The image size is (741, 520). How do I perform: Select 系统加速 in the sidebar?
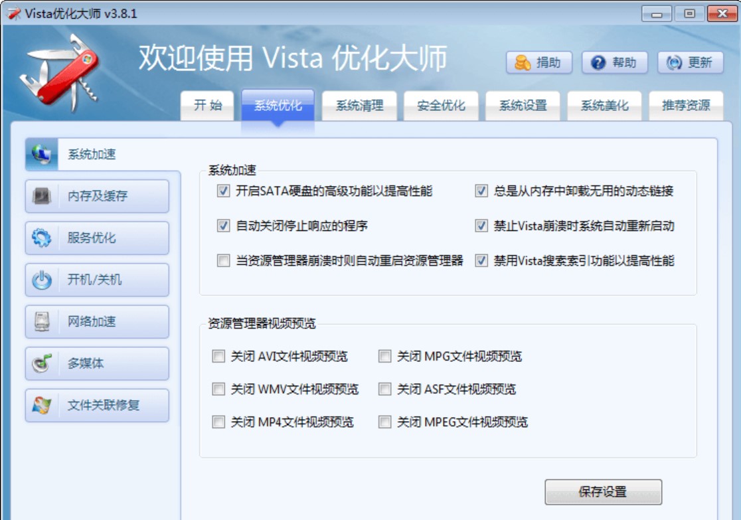pos(97,154)
